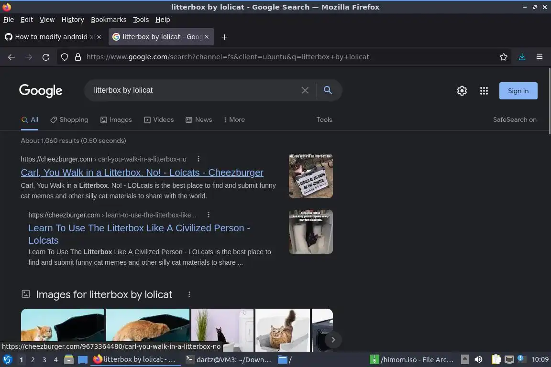
Task: Close the How to modify android tab
Action: pos(99,37)
